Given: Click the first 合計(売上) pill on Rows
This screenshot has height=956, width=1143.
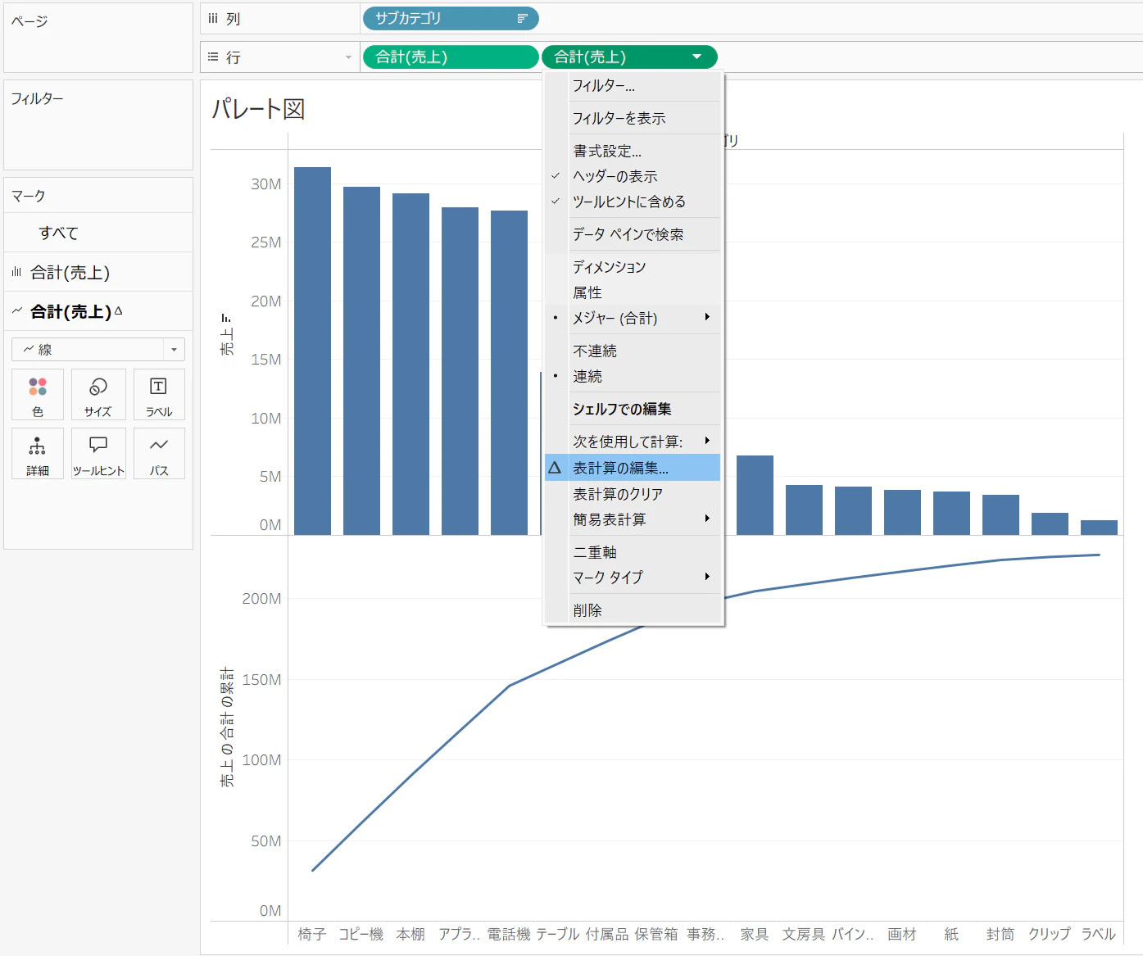Looking at the screenshot, I should click(451, 57).
